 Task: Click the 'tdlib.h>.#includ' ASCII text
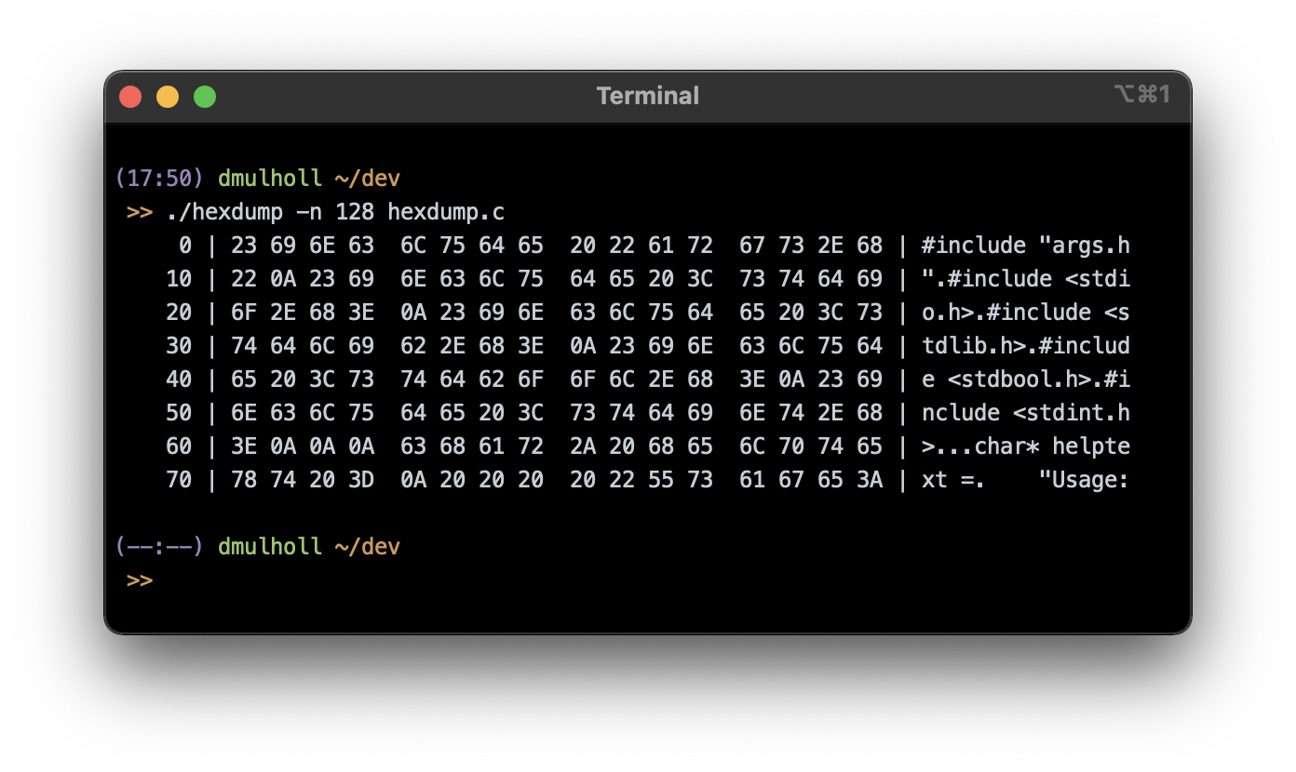[1026, 346]
